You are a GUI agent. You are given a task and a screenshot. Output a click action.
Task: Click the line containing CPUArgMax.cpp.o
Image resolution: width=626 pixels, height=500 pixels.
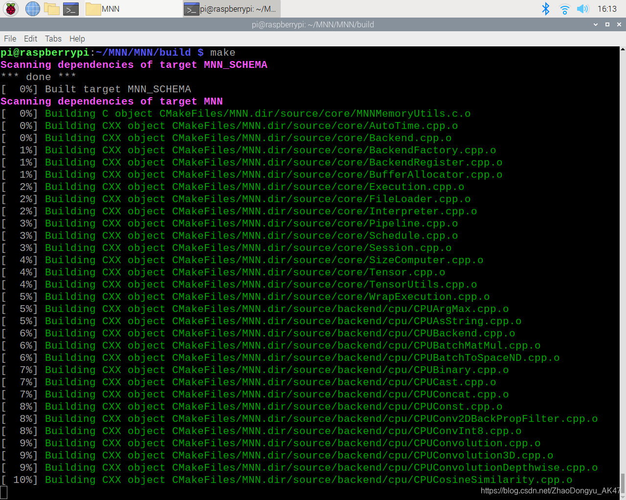tap(255, 309)
